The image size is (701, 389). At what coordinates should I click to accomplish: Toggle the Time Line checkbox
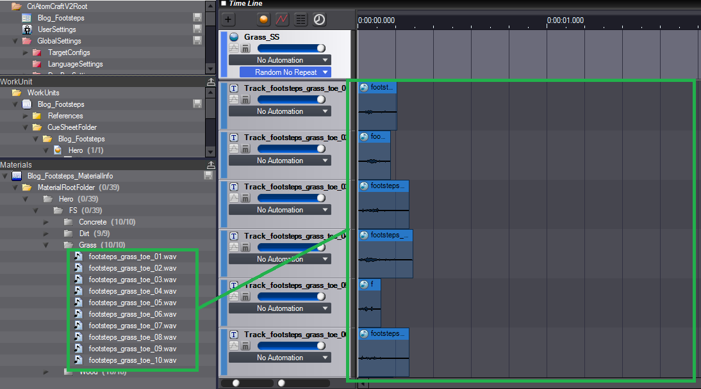[x=224, y=3]
